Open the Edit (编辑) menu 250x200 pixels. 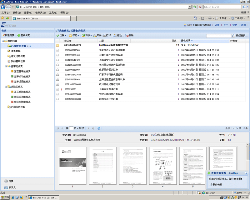coord(17,12)
